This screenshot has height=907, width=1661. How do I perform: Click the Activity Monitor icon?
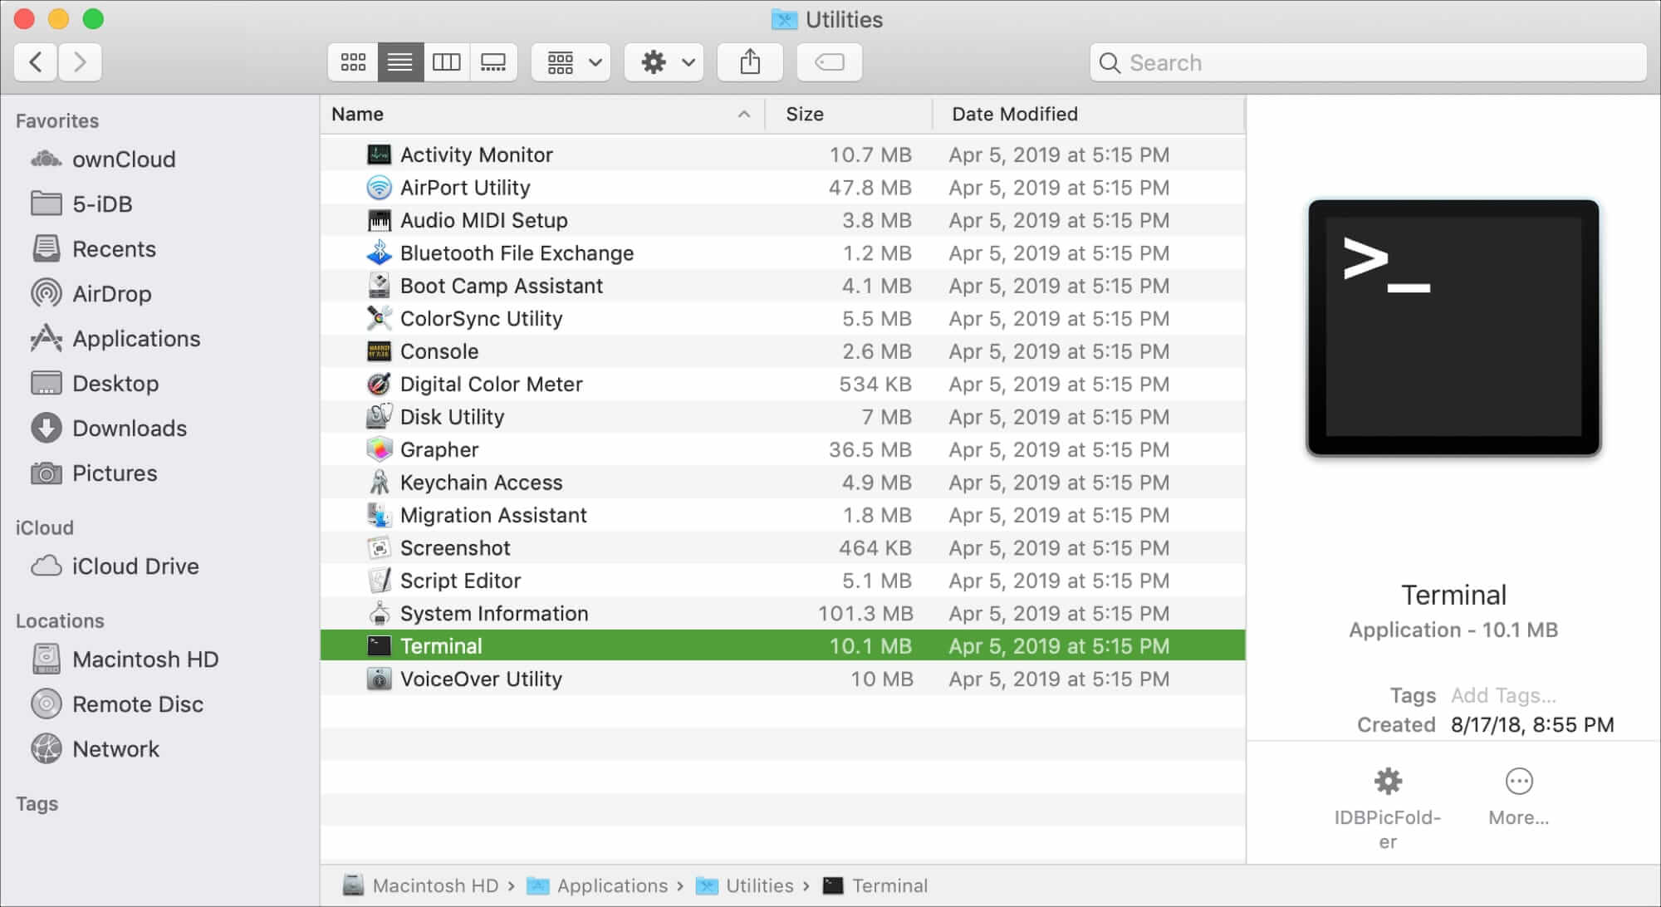[379, 154]
